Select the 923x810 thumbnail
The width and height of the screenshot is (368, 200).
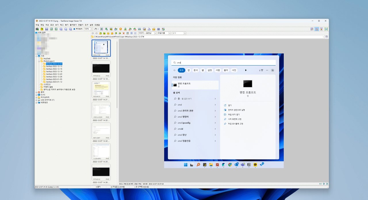[101, 89]
